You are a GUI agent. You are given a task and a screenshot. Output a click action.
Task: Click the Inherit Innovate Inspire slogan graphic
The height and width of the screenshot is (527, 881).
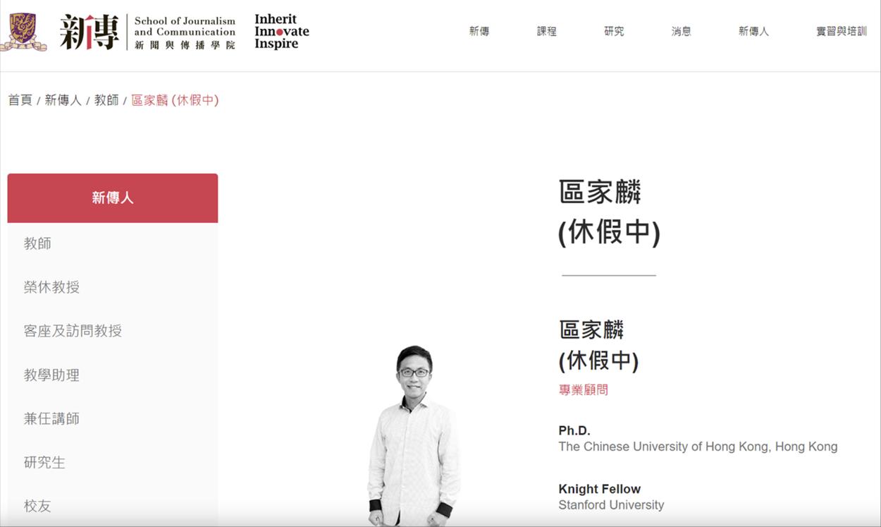(282, 32)
